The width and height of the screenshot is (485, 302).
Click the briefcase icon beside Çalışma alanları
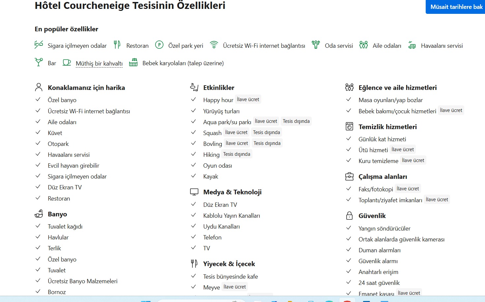[x=349, y=177]
